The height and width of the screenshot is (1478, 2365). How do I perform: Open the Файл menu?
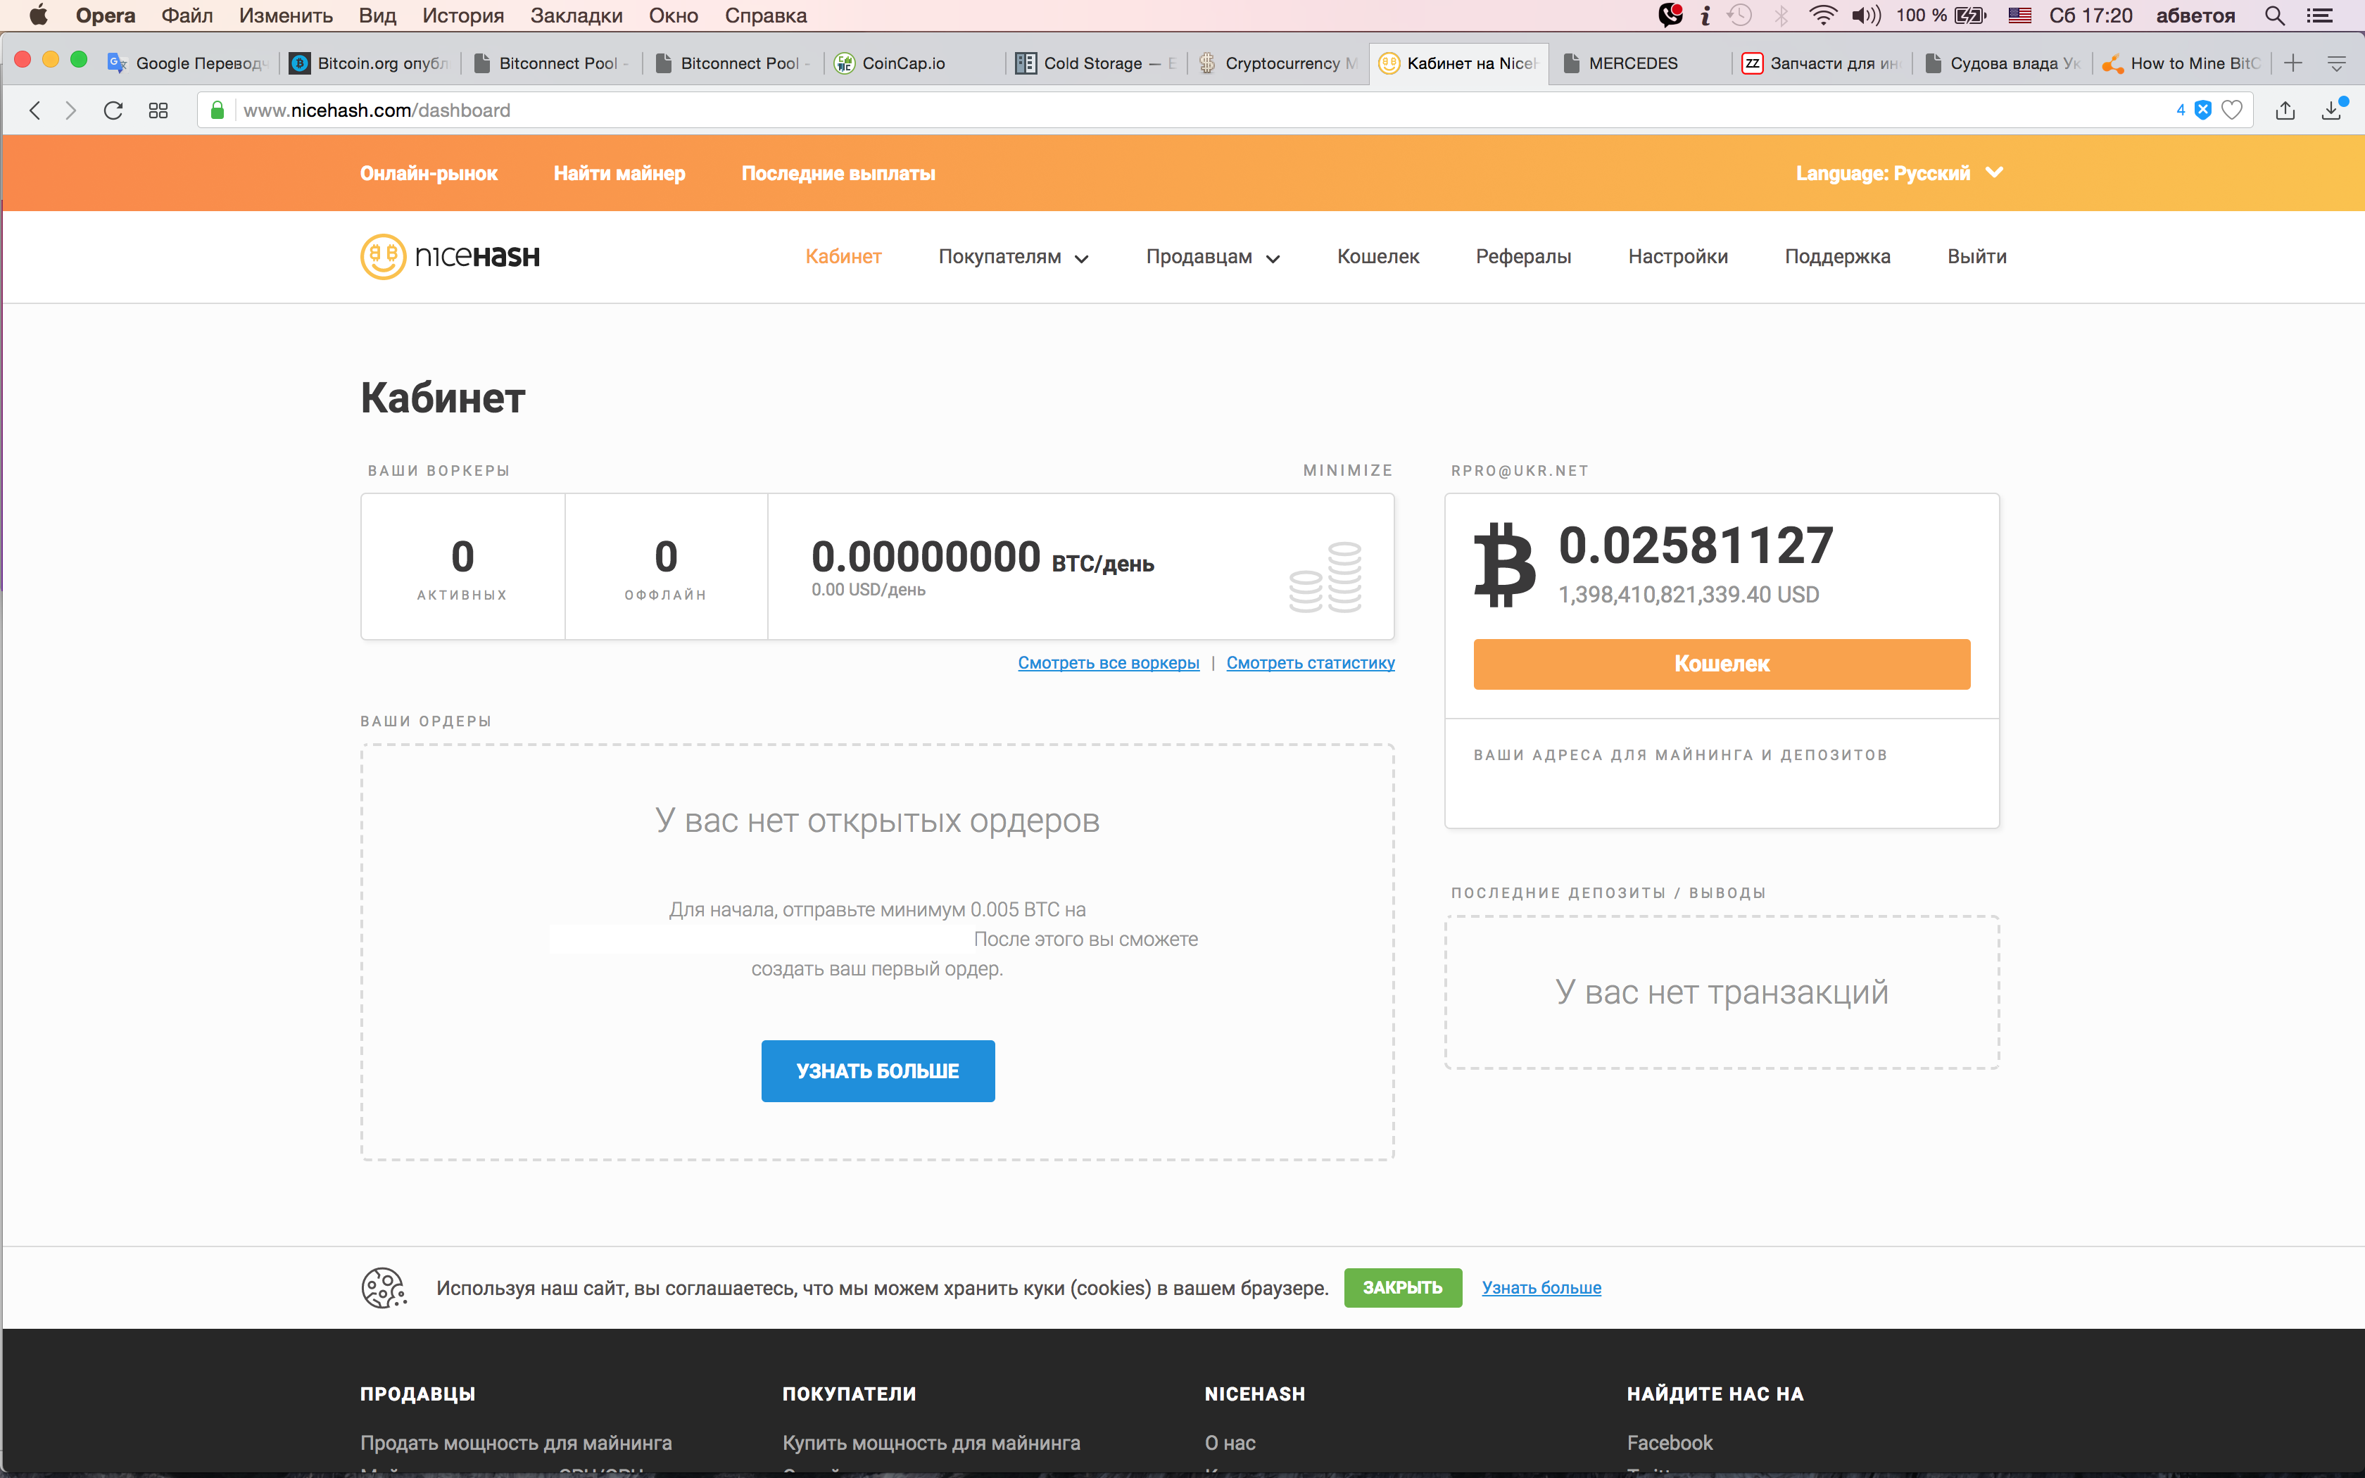[x=187, y=15]
